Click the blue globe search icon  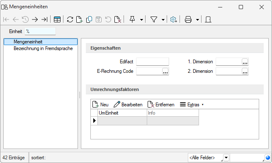(268, 158)
